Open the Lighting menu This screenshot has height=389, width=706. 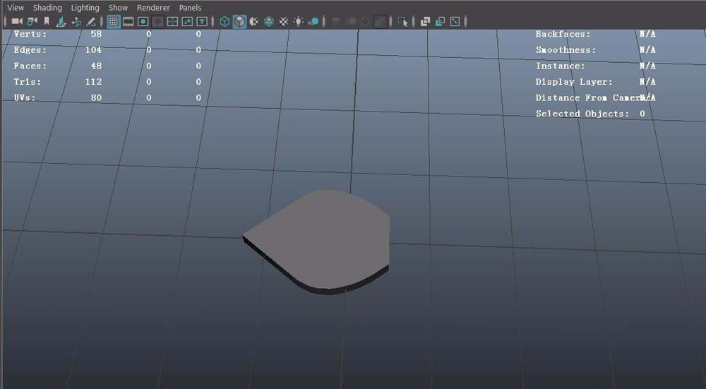pos(85,8)
